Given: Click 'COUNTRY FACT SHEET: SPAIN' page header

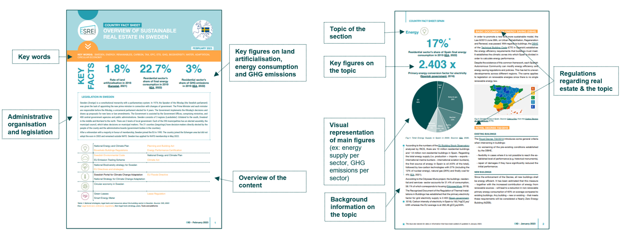Looking at the screenshot, I should (x=426, y=21).
